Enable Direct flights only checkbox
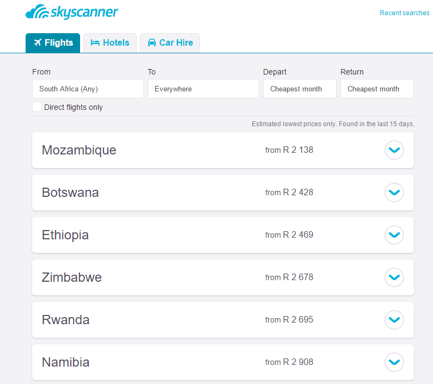Image resolution: width=433 pixels, height=384 pixels. click(37, 107)
